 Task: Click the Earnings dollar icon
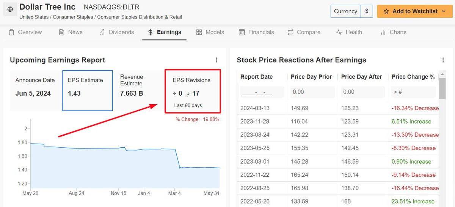point(151,32)
